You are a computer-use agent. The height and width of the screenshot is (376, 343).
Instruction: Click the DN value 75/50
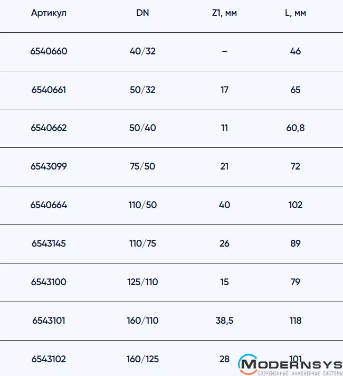click(142, 166)
